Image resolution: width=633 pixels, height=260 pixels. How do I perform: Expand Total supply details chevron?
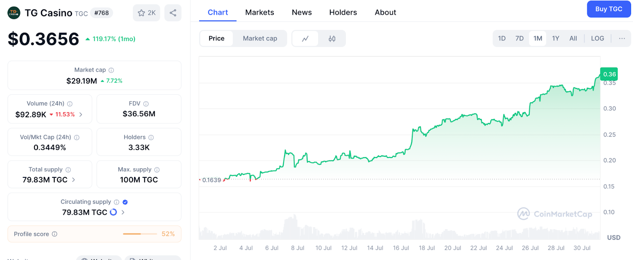click(x=74, y=180)
